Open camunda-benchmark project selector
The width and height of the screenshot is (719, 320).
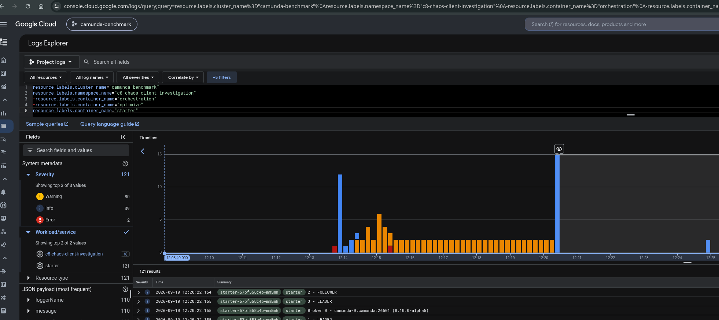[102, 24]
